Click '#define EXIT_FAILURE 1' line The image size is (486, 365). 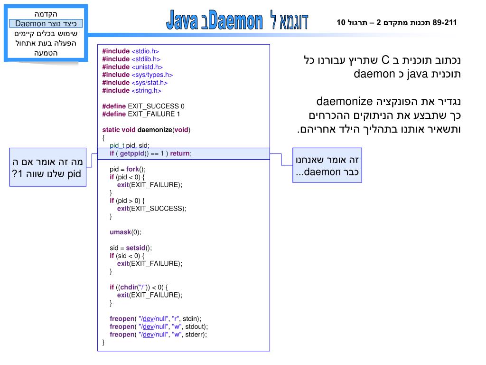[141, 114]
